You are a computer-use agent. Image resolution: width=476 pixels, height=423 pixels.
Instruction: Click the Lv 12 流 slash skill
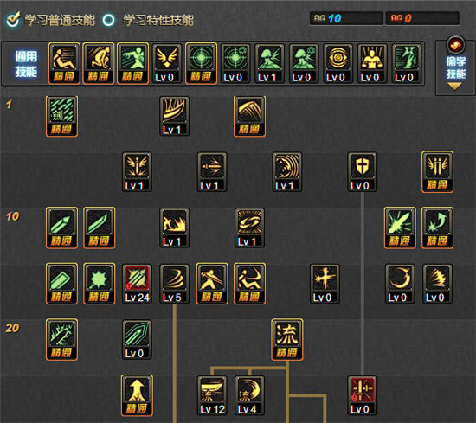click(x=212, y=395)
